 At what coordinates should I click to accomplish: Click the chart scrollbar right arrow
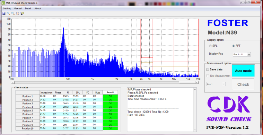197,83
